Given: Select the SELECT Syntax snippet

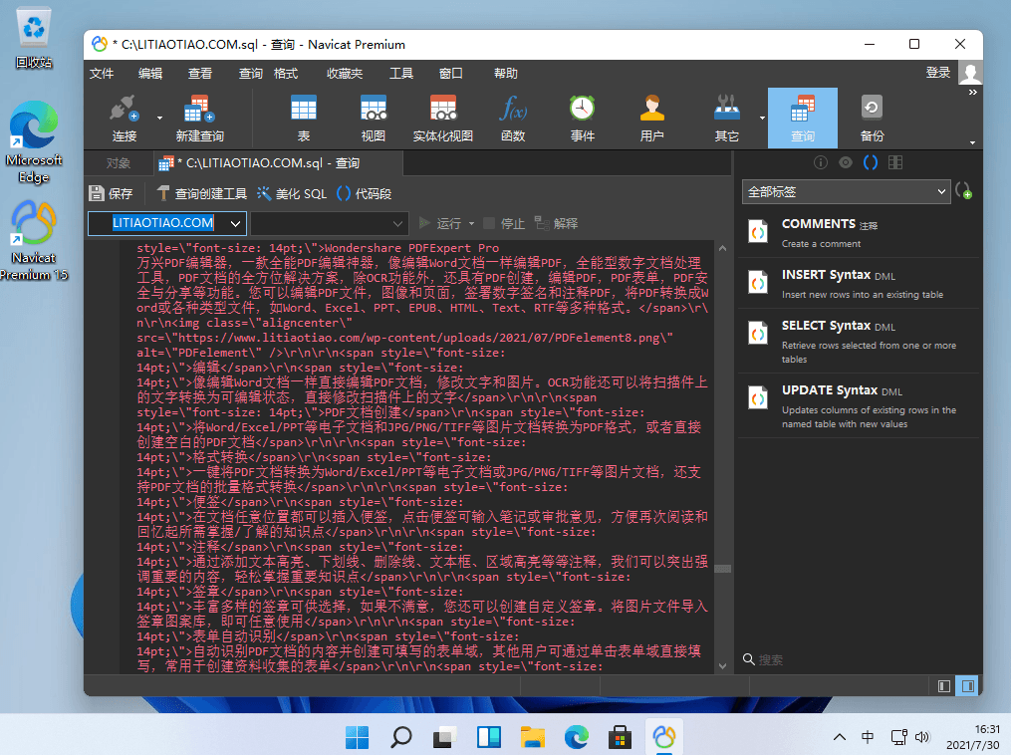Looking at the screenshot, I should [x=859, y=341].
